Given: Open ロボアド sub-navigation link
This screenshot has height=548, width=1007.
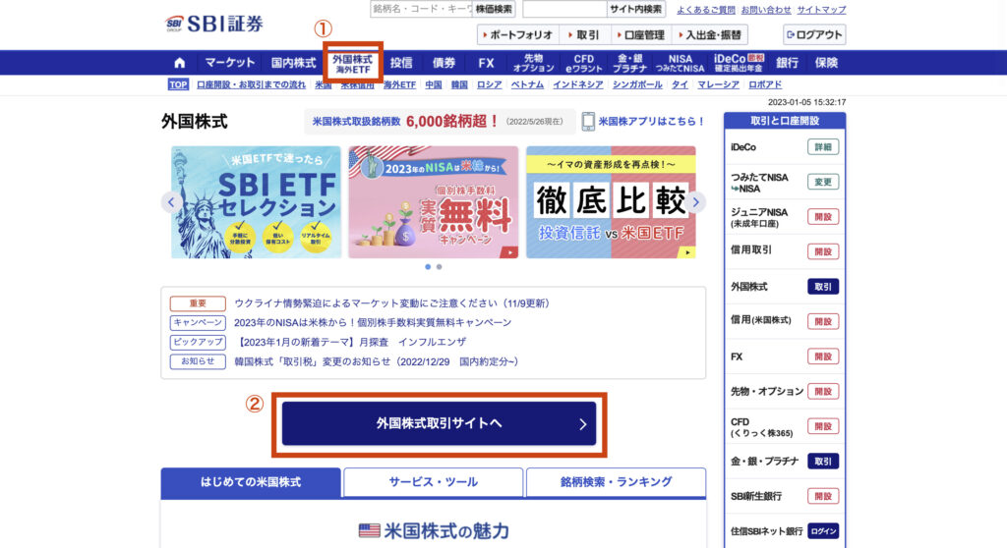Looking at the screenshot, I should (x=765, y=84).
